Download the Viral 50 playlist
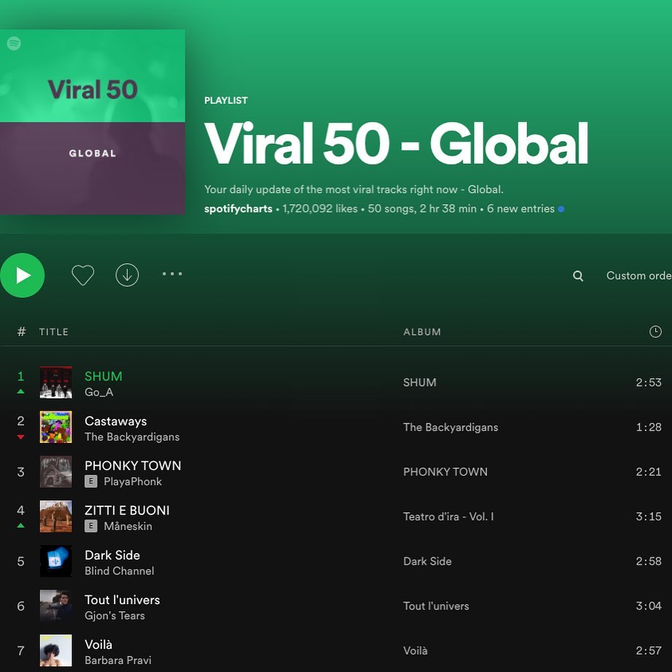 pyautogui.click(x=127, y=275)
